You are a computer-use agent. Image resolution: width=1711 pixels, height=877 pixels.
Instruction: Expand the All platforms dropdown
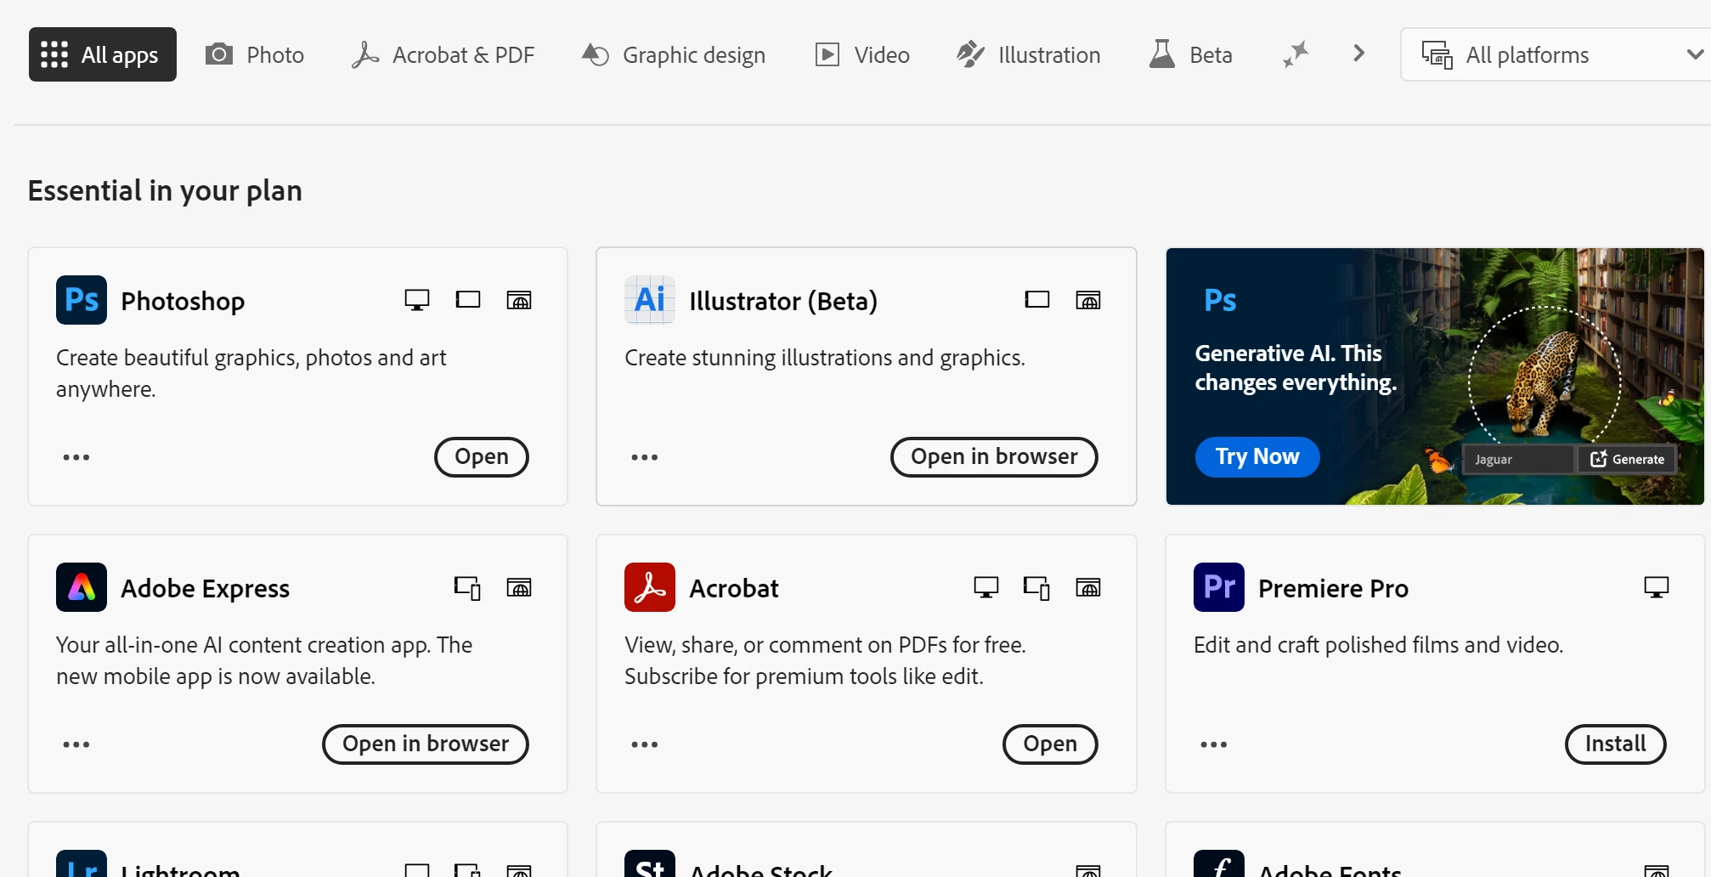tap(1556, 54)
